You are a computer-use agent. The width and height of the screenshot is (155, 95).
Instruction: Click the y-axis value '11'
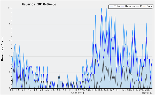(9, 8)
